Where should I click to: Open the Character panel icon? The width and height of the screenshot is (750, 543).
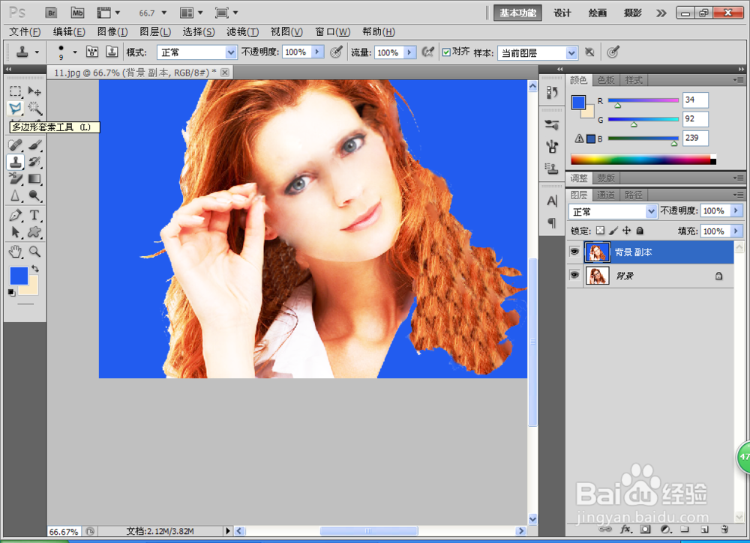coord(552,201)
